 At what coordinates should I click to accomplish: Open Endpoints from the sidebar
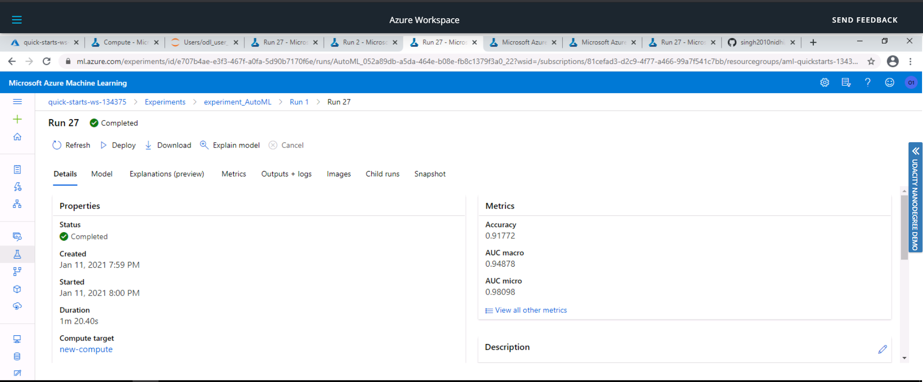click(17, 306)
